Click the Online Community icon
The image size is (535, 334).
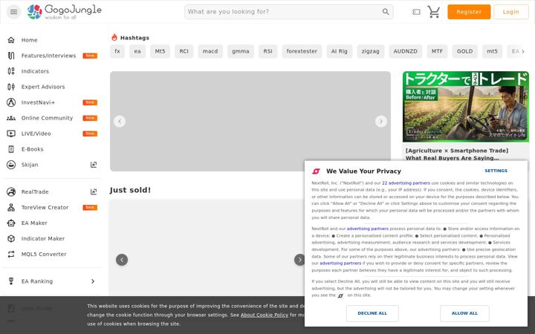[11, 118]
